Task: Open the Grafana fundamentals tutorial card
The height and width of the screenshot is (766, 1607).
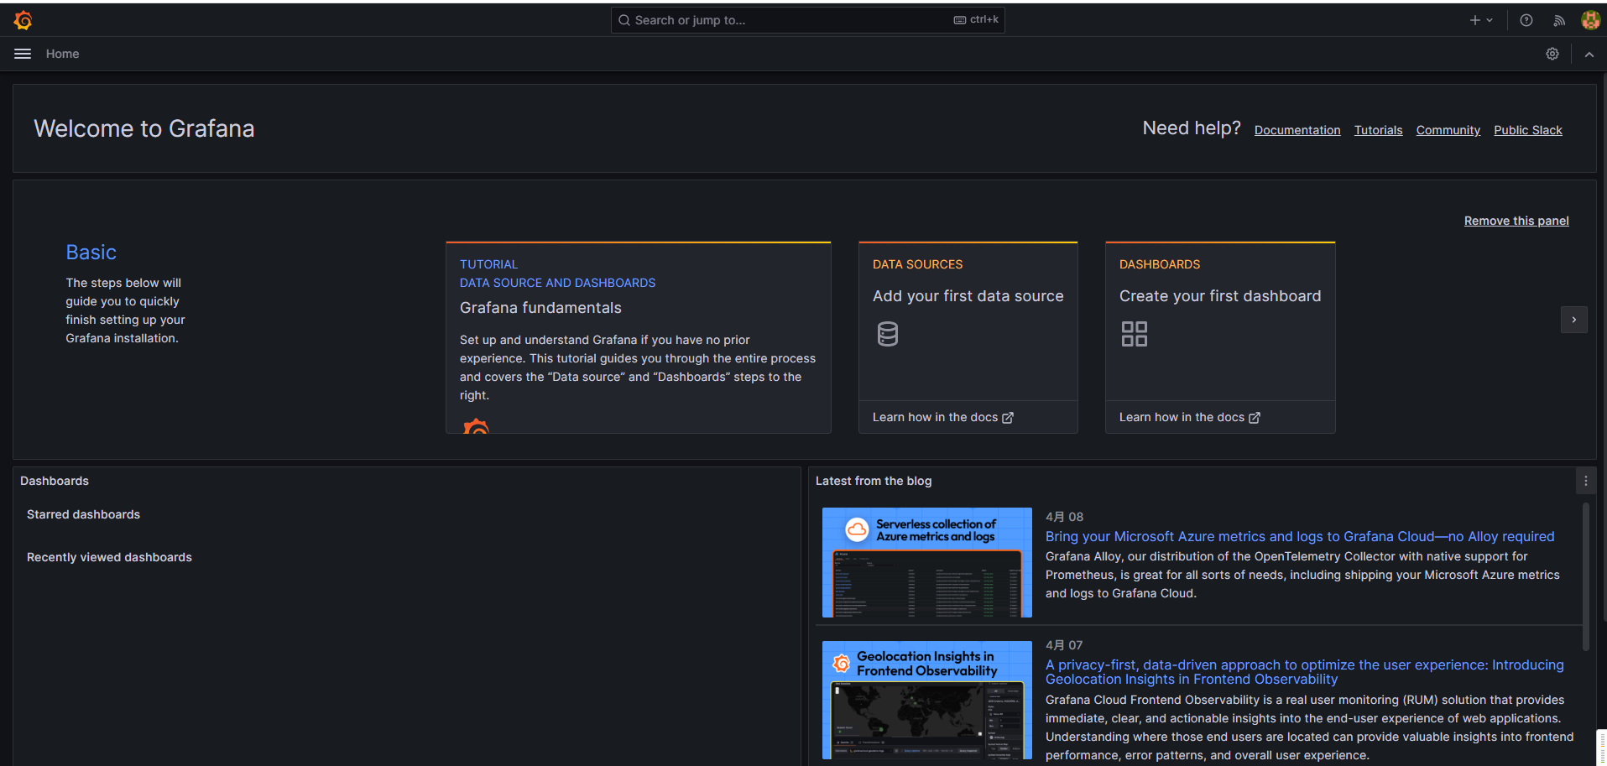Action: click(x=638, y=337)
